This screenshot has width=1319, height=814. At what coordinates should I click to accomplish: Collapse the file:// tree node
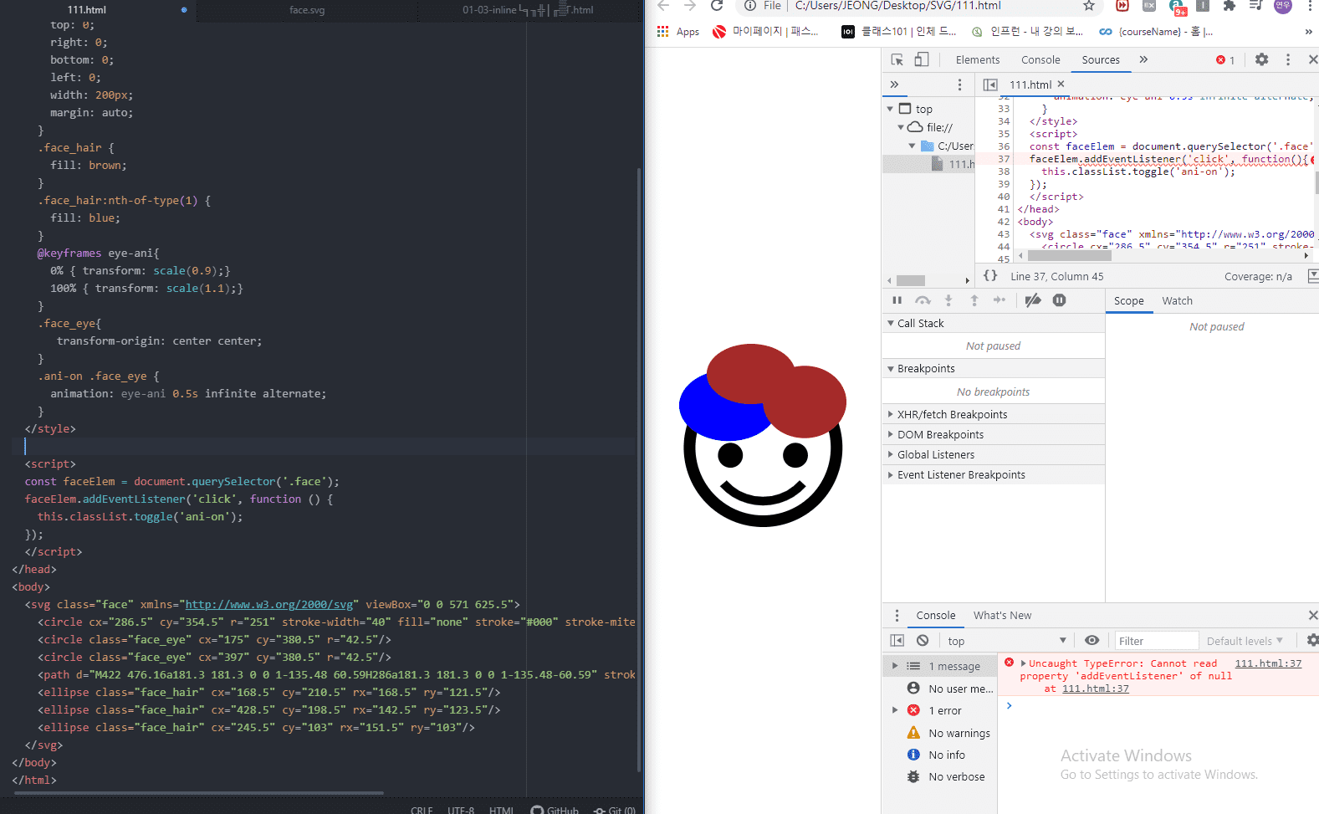point(901,127)
